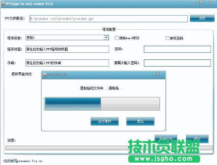This screenshot has height=165, width=217.
Task: Close the PTE maker window
Action: (210, 2)
